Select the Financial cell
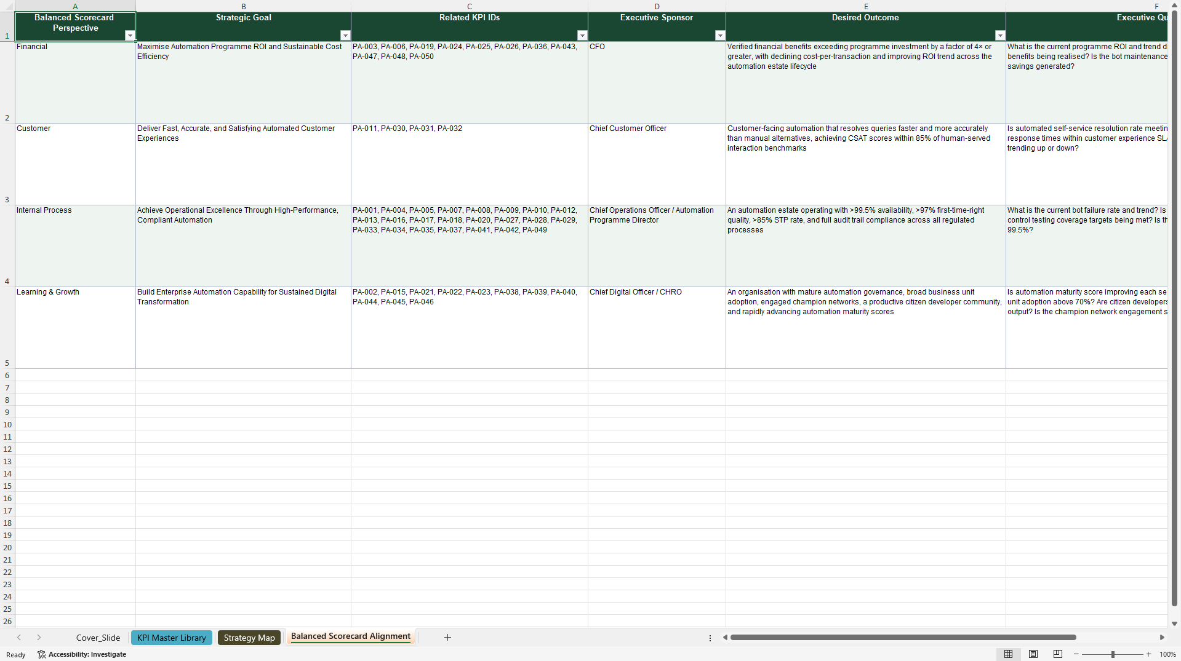 tap(75, 82)
